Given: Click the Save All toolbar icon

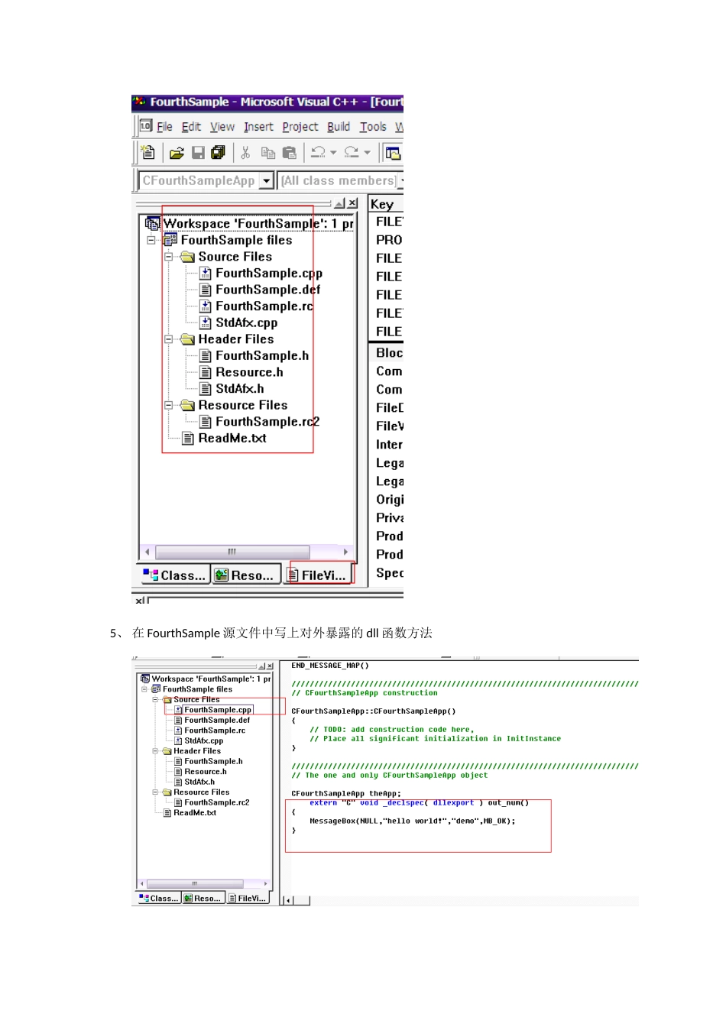Looking at the screenshot, I should [219, 153].
